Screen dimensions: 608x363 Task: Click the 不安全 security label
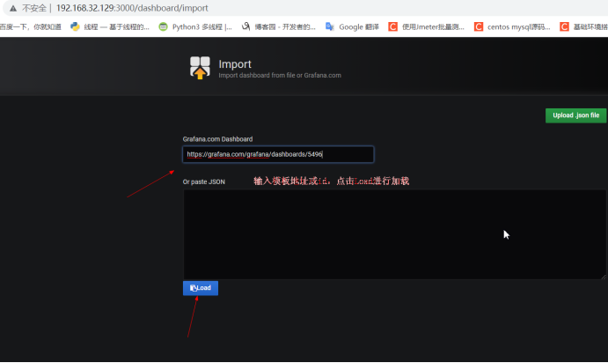click(34, 8)
